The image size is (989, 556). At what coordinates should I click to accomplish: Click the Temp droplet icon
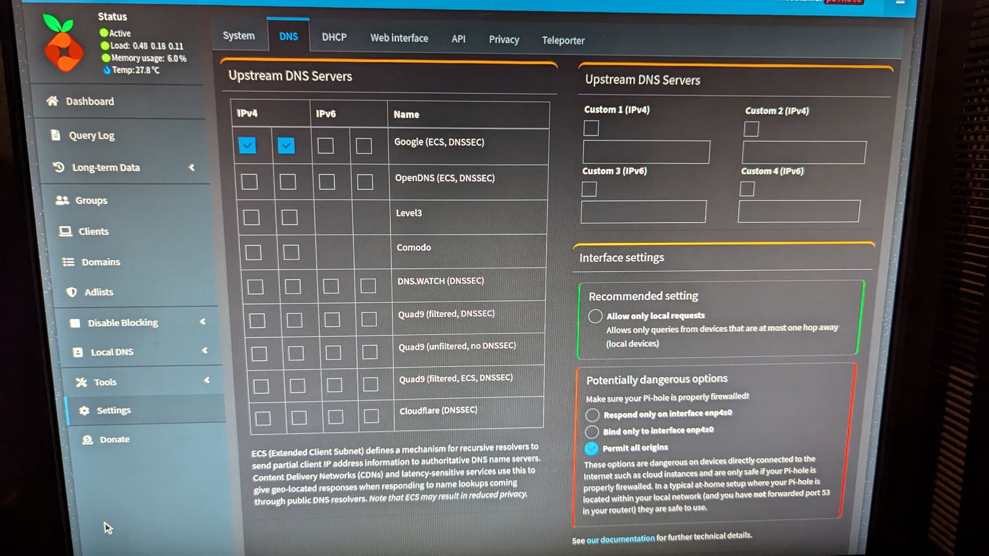(x=107, y=70)
